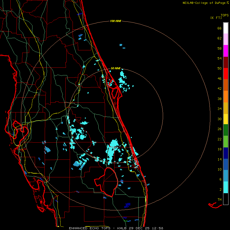Click the "50" legend value
This screenshot has height=230, width=230.
(x=220, y=68)
